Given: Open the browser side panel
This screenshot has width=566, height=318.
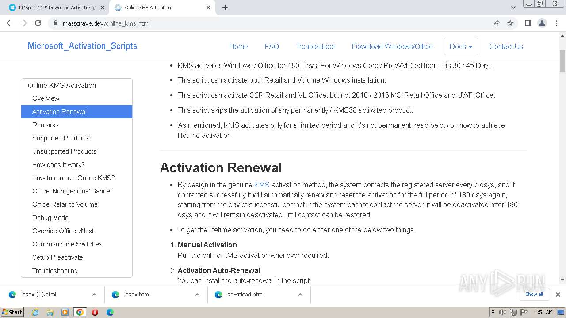Looking at the screenshot, I should pyautogui.click(x=528, y=23).
